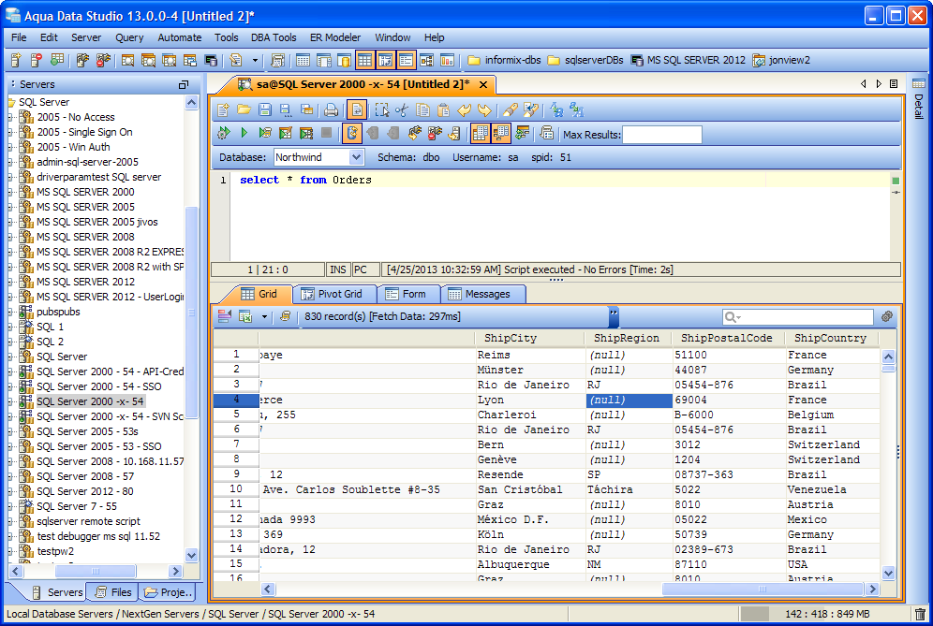Open the Database Northwind combo box
Screen dimensions: 933x626
pyautogui.click(x=318, y=157)
